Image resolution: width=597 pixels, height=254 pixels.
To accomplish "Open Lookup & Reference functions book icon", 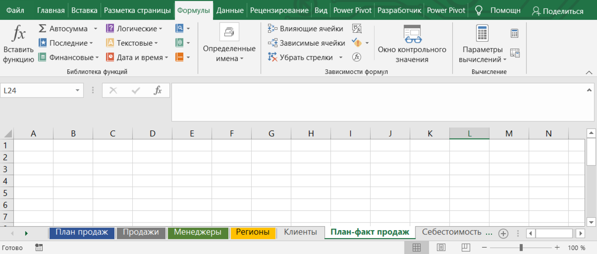I will pos(180,29).
